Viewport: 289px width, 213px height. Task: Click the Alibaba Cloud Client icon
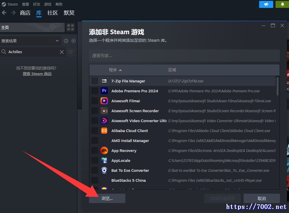click(x=104, y=131)
